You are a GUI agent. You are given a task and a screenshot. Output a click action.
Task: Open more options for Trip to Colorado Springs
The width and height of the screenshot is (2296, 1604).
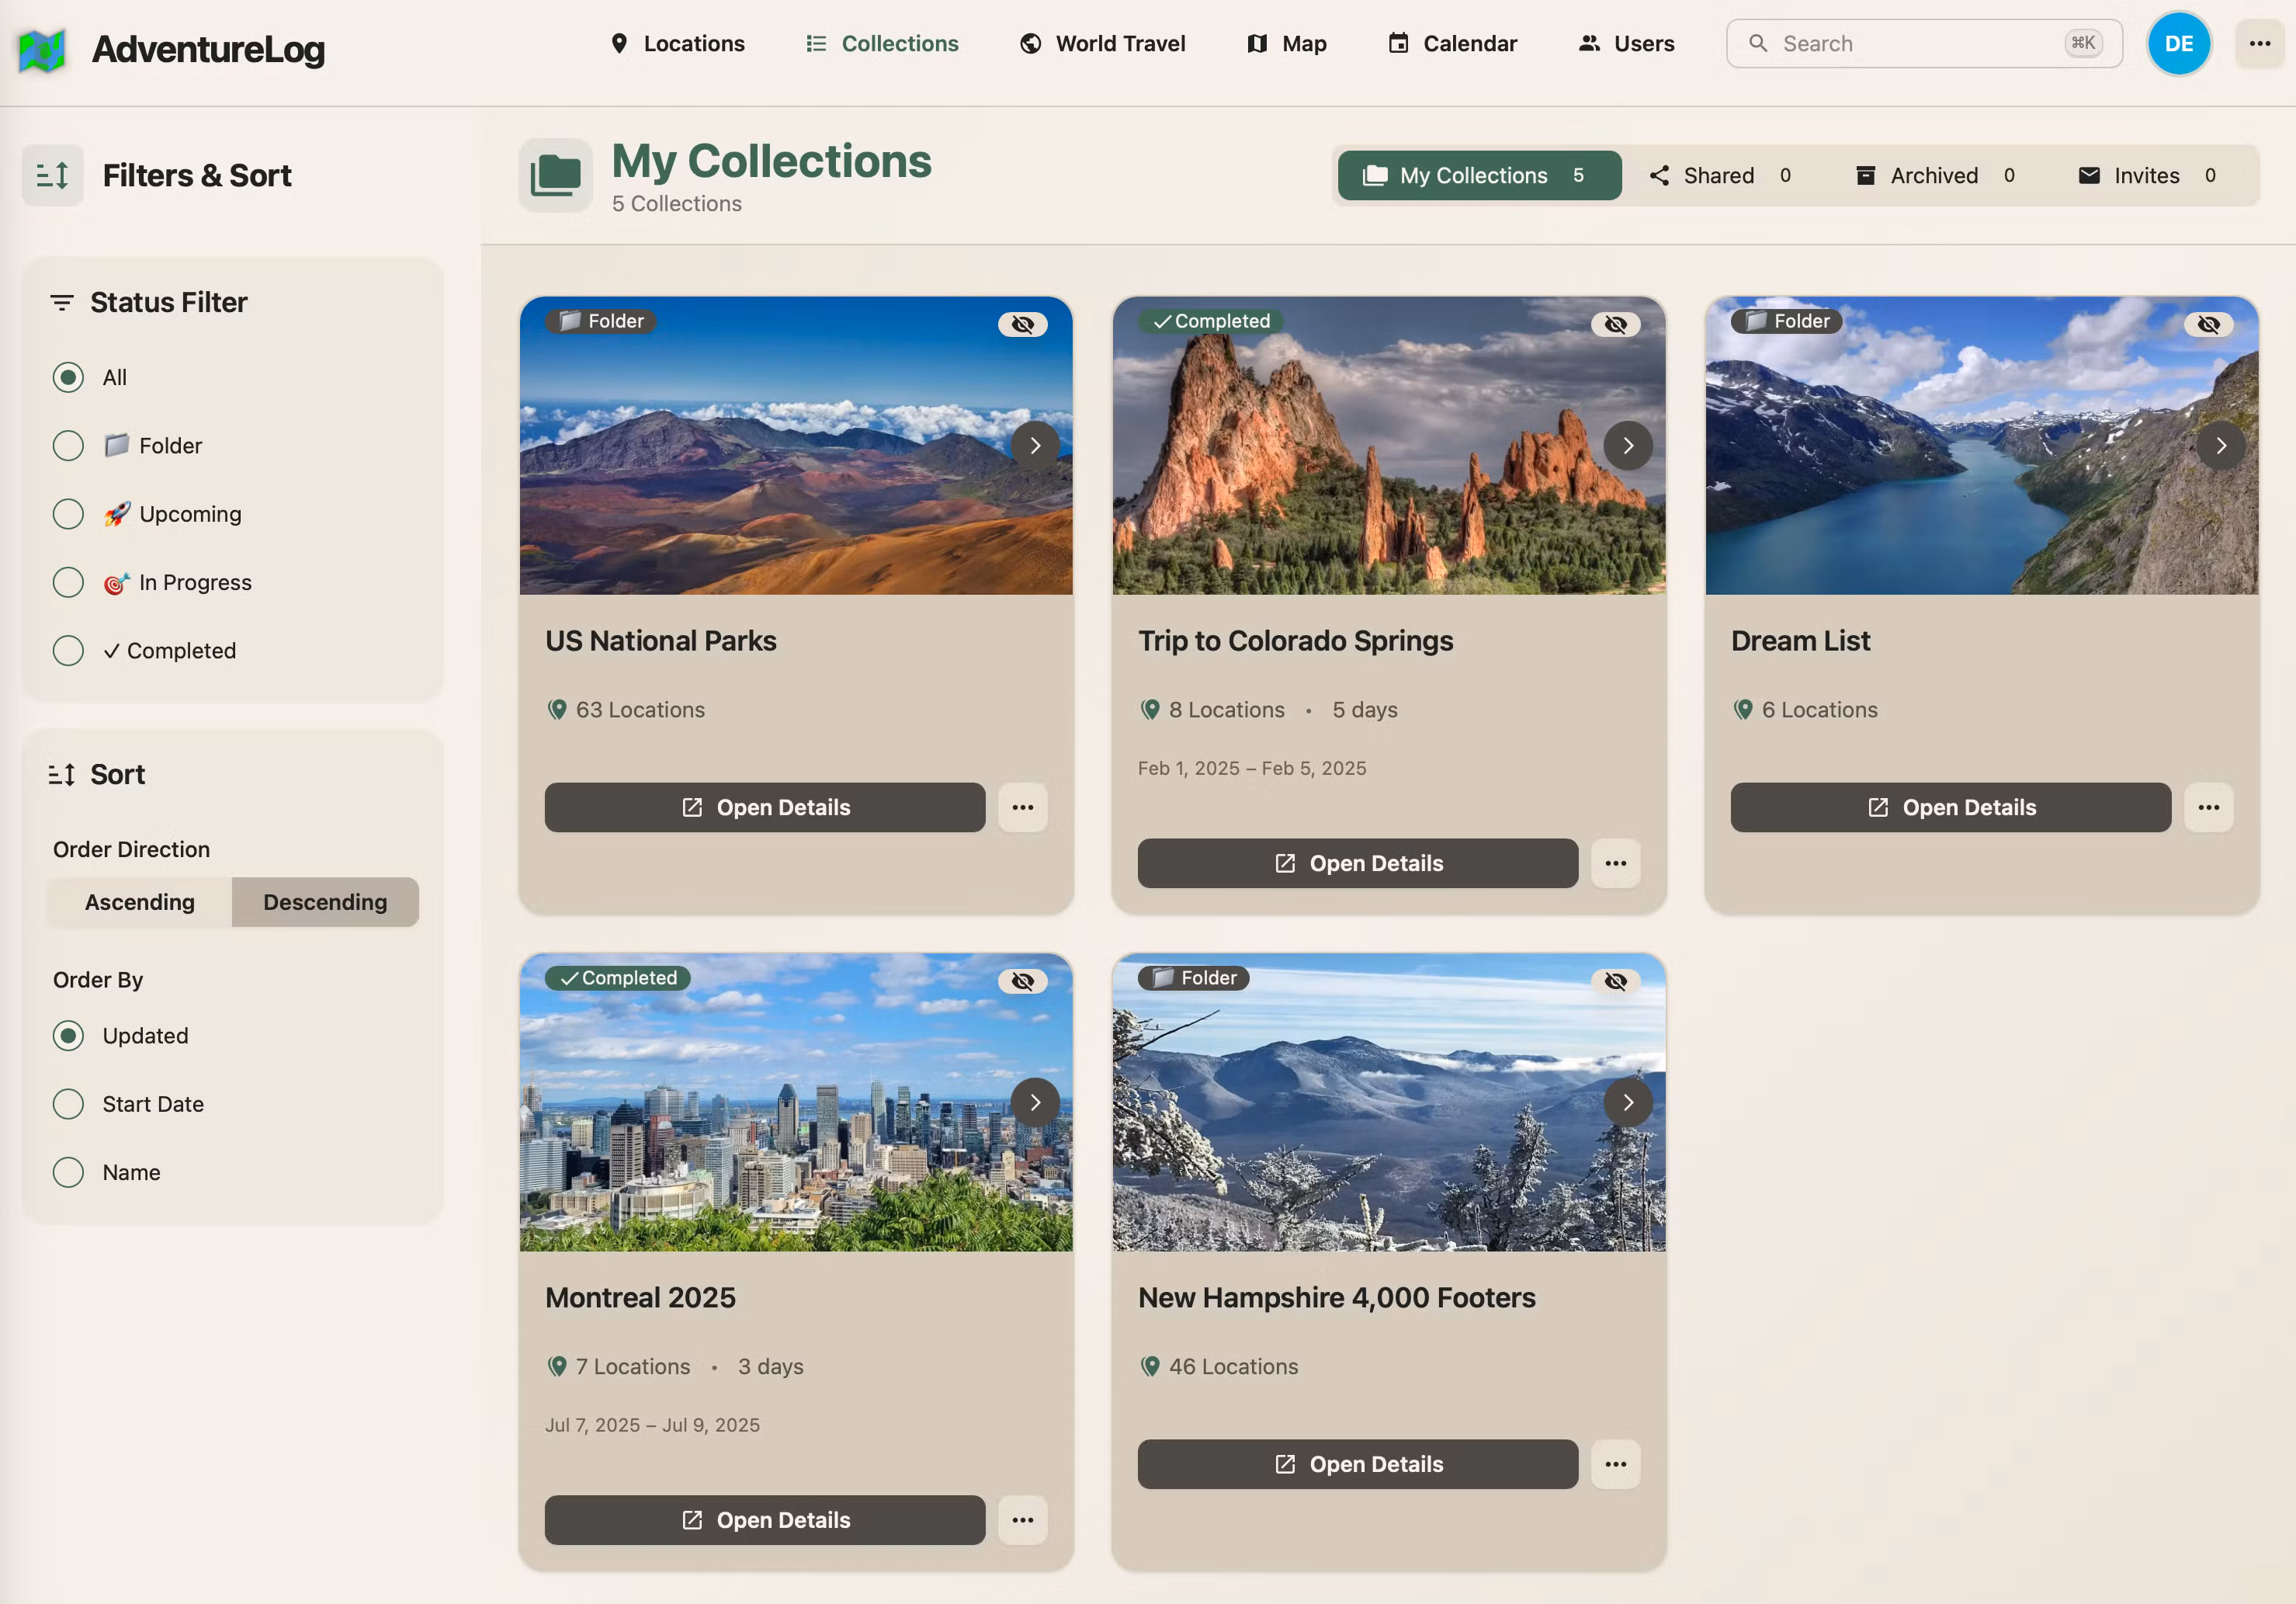coord(1615,863)
